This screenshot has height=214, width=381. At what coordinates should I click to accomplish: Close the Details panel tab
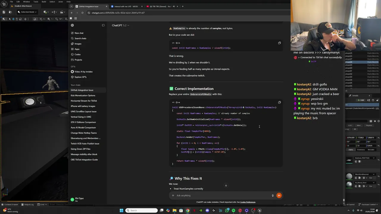click(369, 96)
